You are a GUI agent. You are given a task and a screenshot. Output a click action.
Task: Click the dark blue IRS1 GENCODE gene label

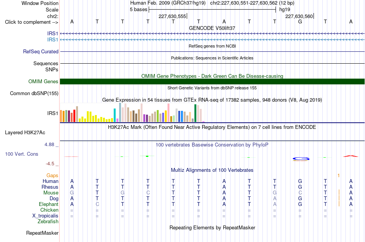coord(53,33)
